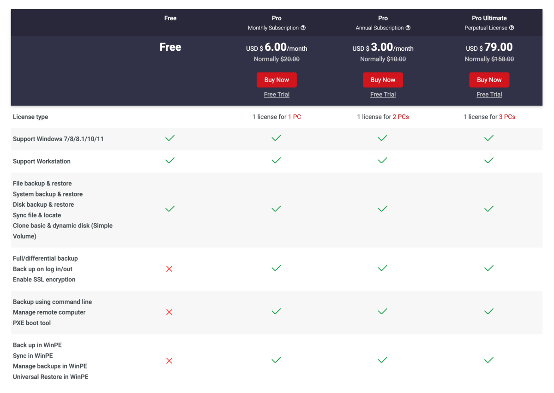The width and height of the screenshot is (554, 393).
Task: Click help icon beside Annual Subscription
Action: (408, 28)
